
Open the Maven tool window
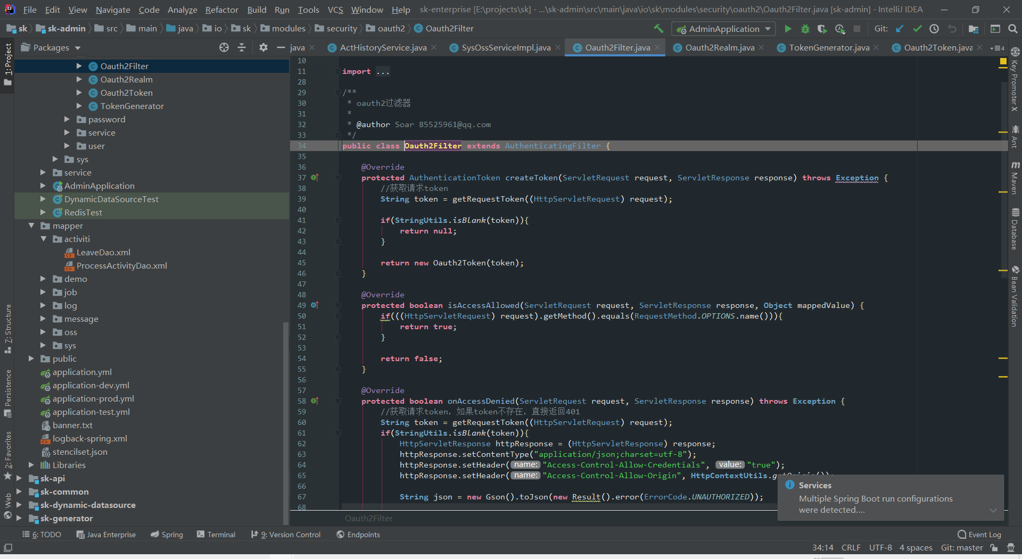pyautogui.click(x=1015, y=178)
